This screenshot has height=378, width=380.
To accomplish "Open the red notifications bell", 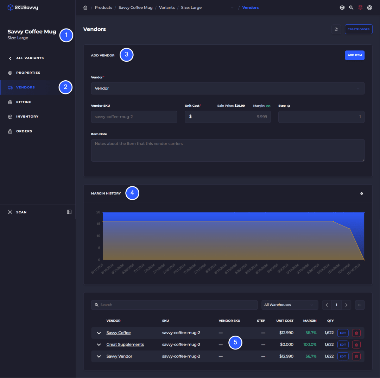I will (x=360, y=7).
